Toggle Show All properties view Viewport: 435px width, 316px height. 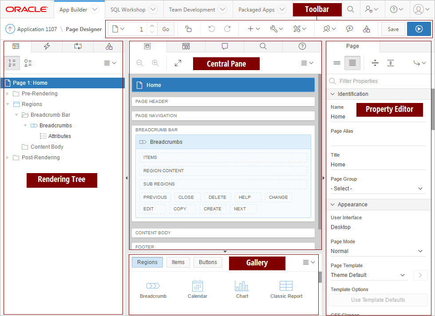click(352, 63)
